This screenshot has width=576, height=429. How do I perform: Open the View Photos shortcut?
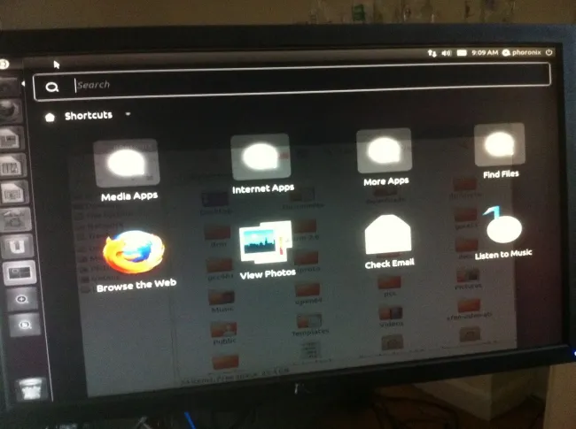[266, 244]
